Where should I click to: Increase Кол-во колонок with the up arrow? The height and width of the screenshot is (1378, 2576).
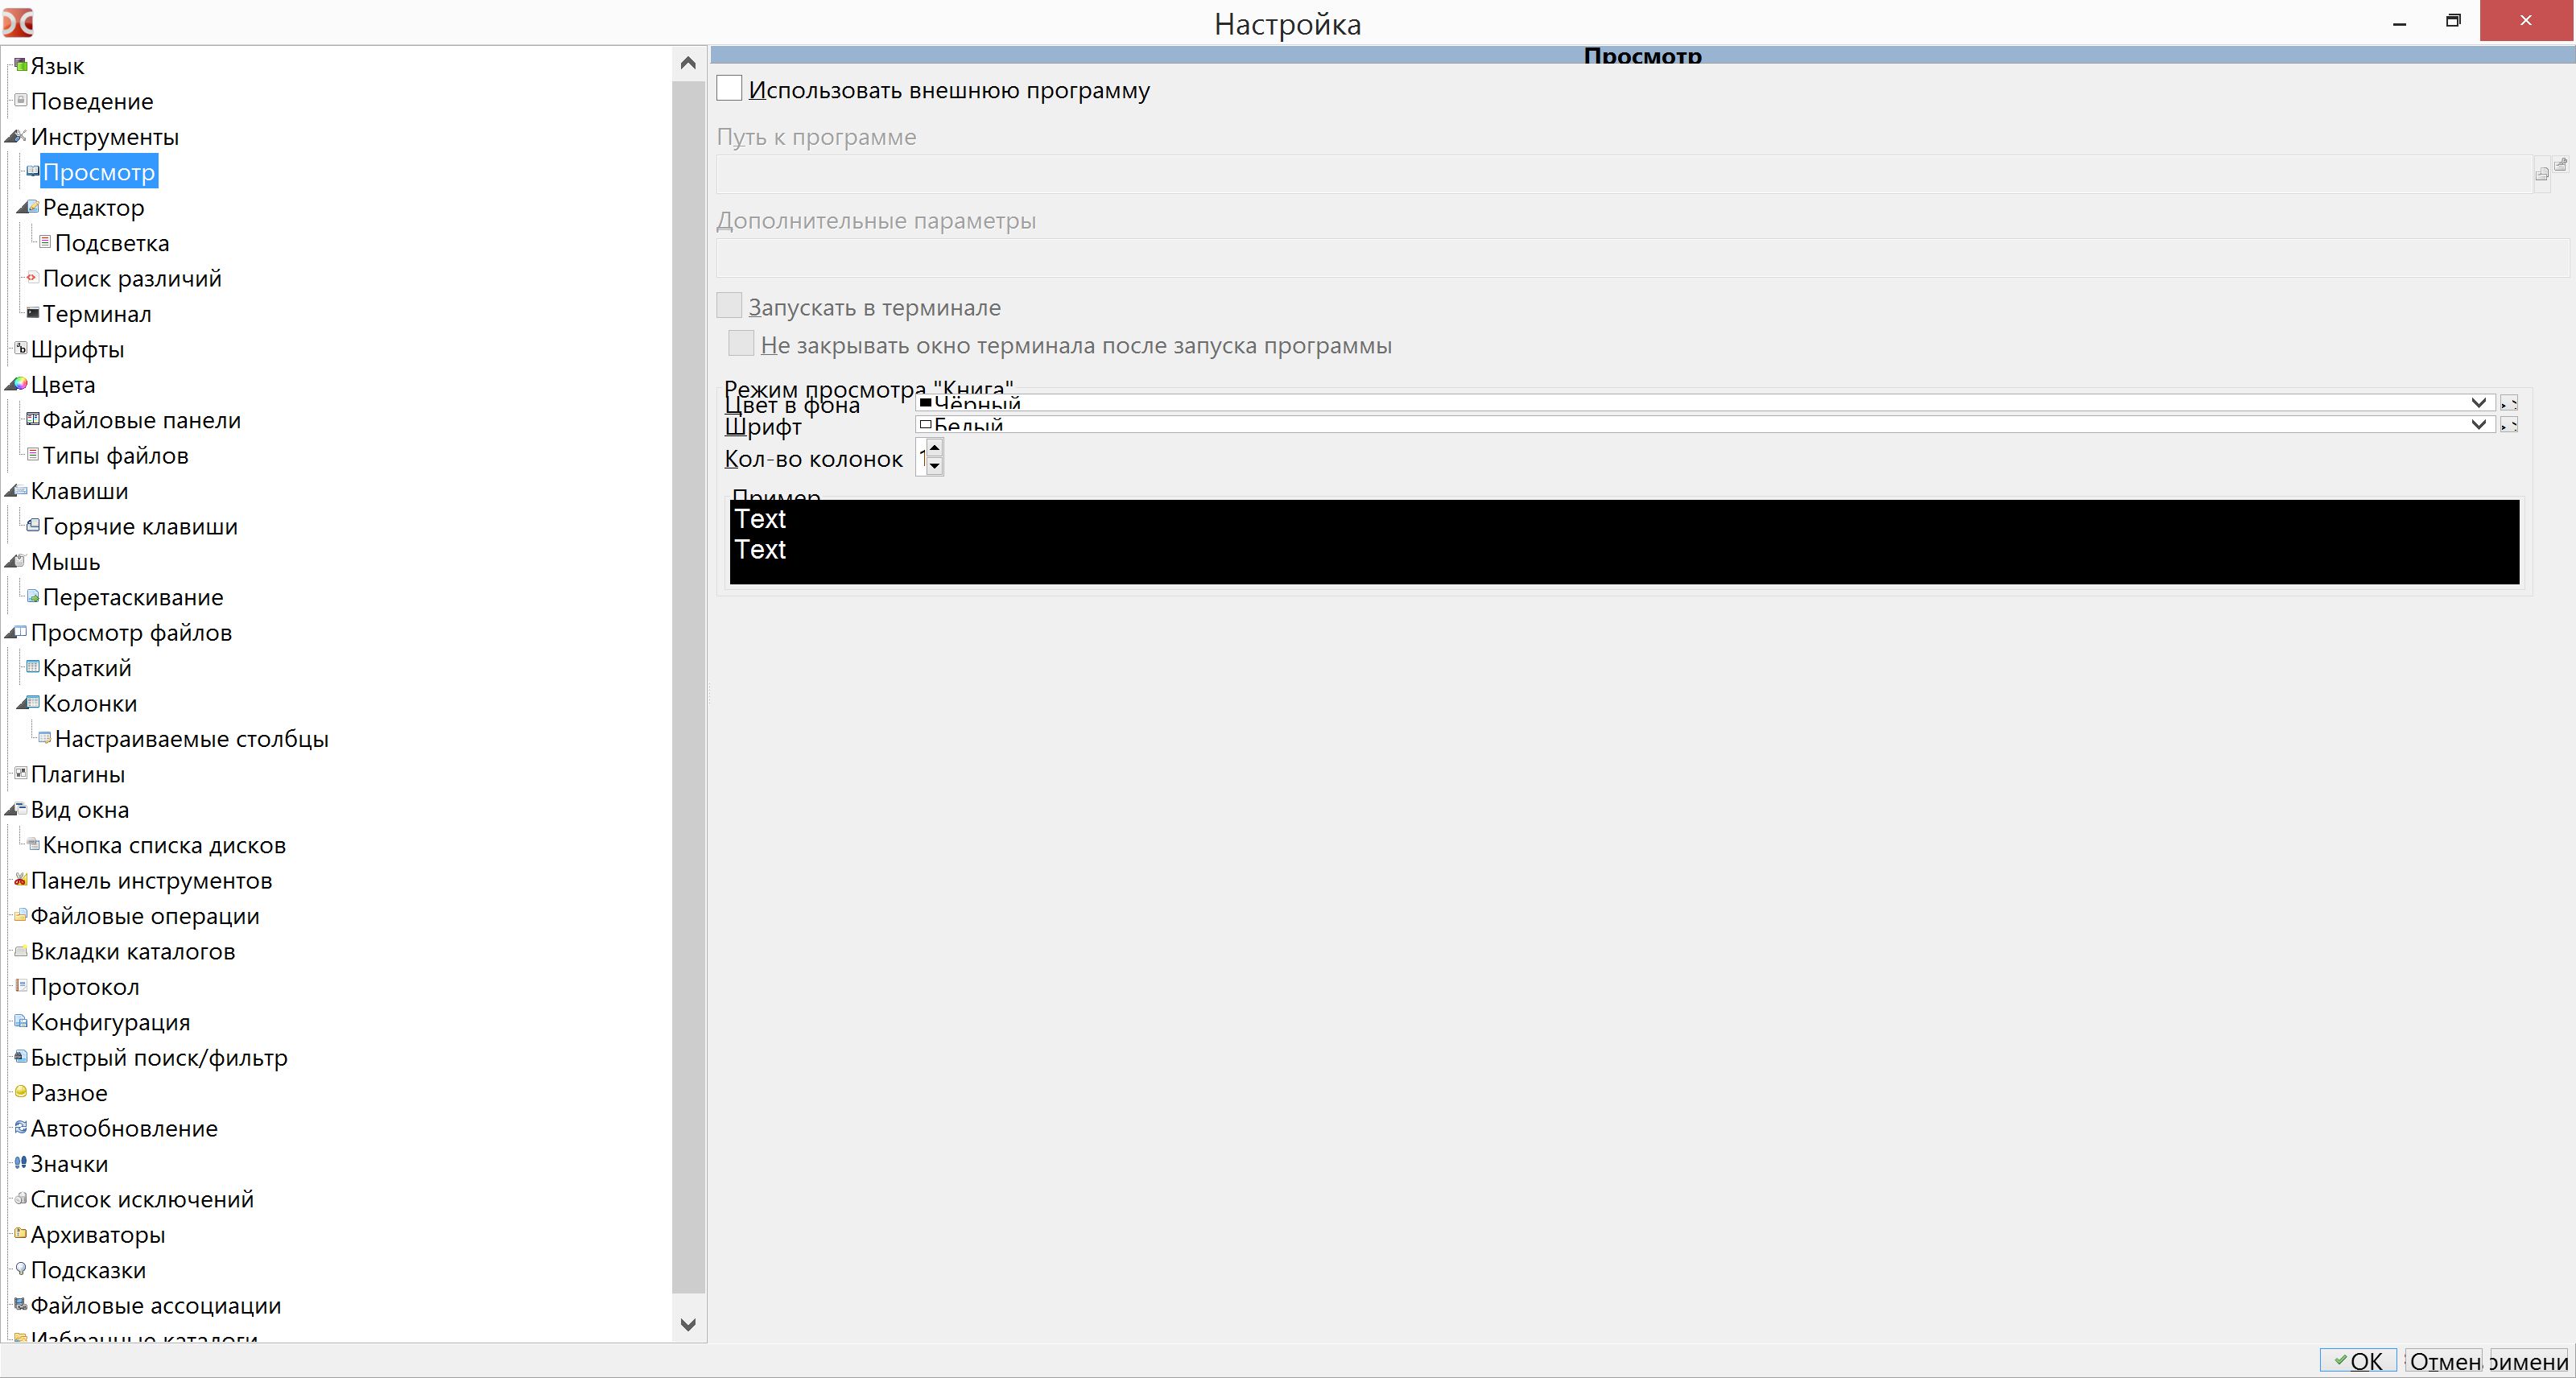(x=934, y=448)
